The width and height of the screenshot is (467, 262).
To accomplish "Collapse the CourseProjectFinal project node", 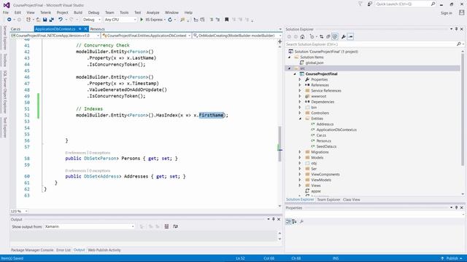I will [295, 74].
